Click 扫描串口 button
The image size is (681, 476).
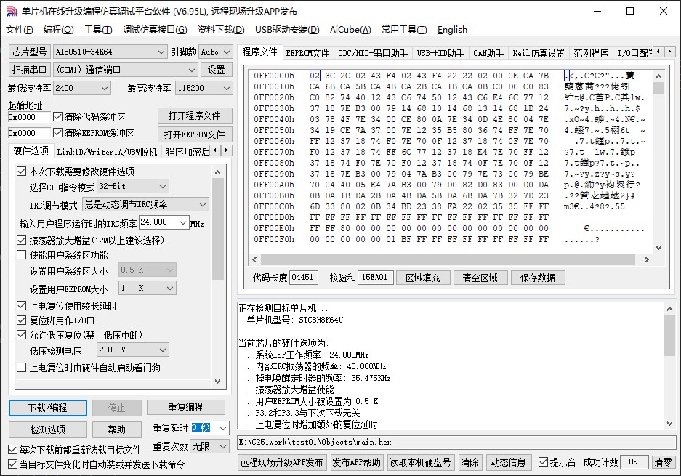click(x=30, y=70)
